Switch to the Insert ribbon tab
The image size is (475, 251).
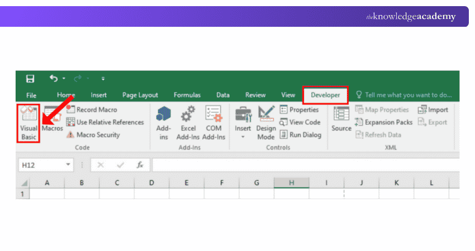[x=98, y=95]
